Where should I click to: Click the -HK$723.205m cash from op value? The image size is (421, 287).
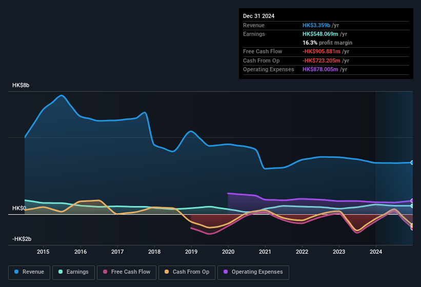[x=322, y=60]
